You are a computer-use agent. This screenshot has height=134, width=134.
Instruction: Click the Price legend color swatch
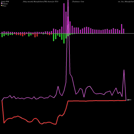[2, 6]
